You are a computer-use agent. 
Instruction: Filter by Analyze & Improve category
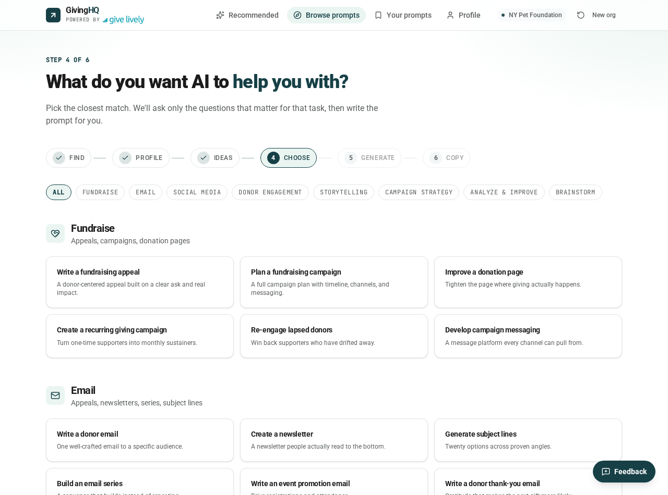(x=504, y=192)
